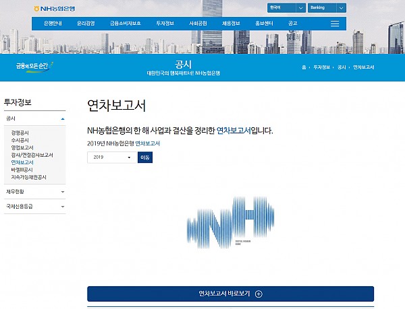Click the 연차보고서 breadcrumb item
The width and height of the screenshot is (405, 309).
coord(363,67)
